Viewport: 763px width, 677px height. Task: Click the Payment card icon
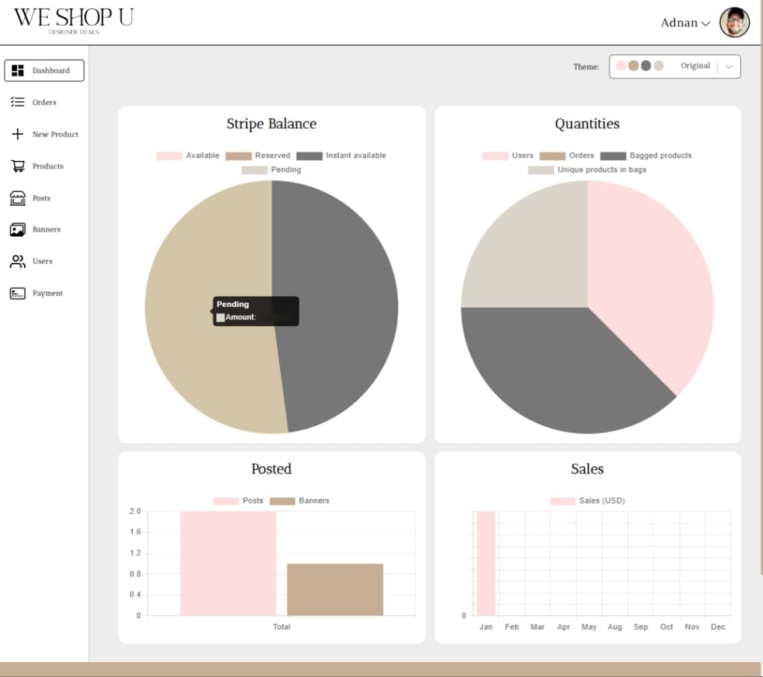point(18,293)
